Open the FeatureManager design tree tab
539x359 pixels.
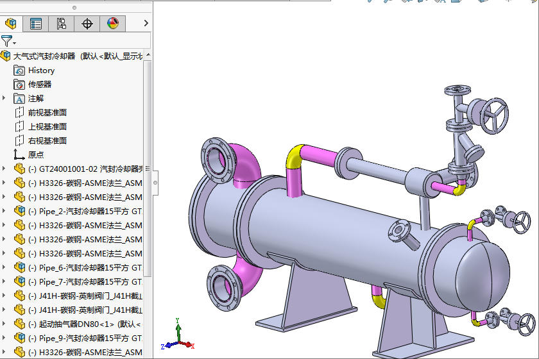coord(11,23)
